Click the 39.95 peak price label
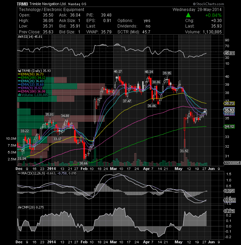The width and height of the screenshot is (241, 245). click(167, 73)
